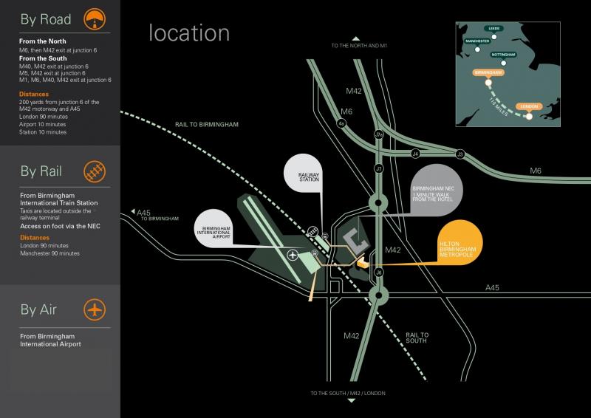Click the bus icon beside the railway station
591x418 pixels.
325,236
